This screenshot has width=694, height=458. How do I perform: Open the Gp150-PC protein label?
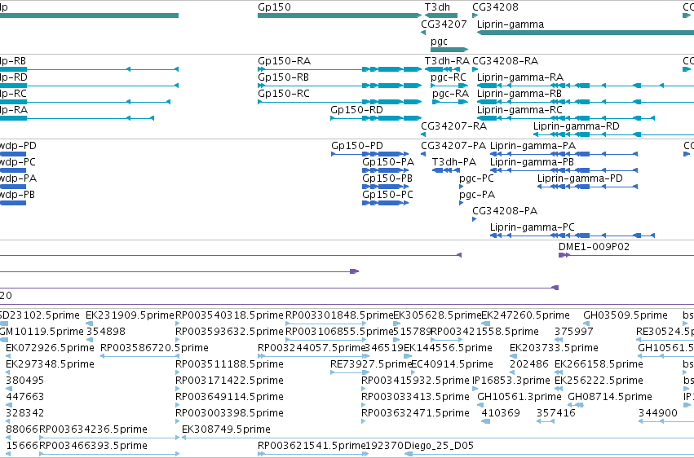pyautogui.click(x=387, y=195)
